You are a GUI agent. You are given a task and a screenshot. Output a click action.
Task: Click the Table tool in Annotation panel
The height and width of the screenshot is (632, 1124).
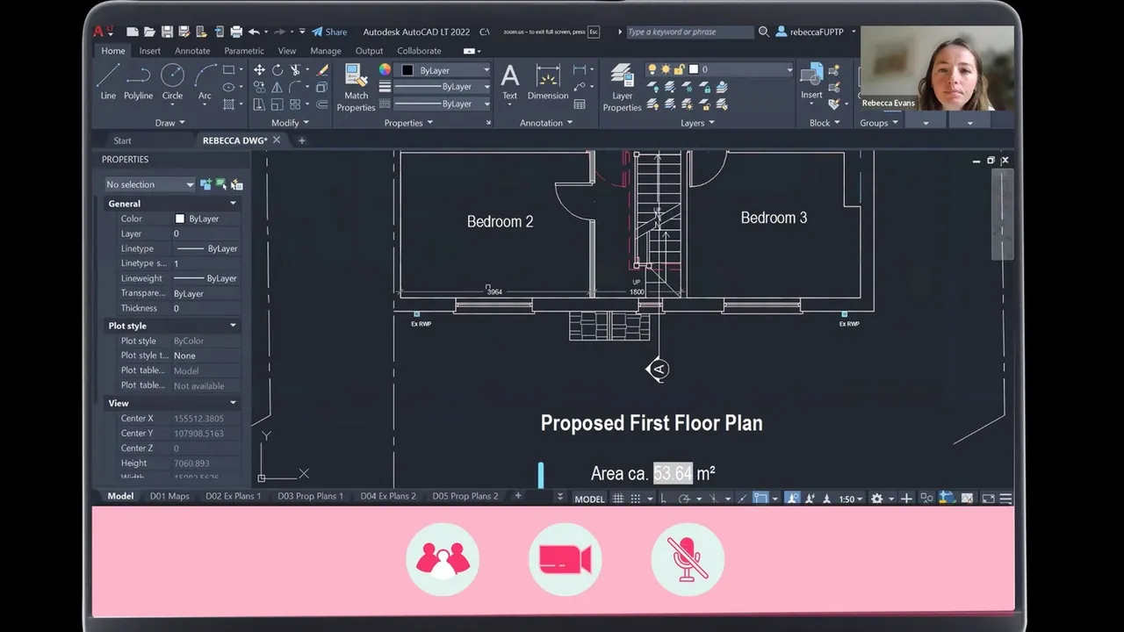click(580, 104)
